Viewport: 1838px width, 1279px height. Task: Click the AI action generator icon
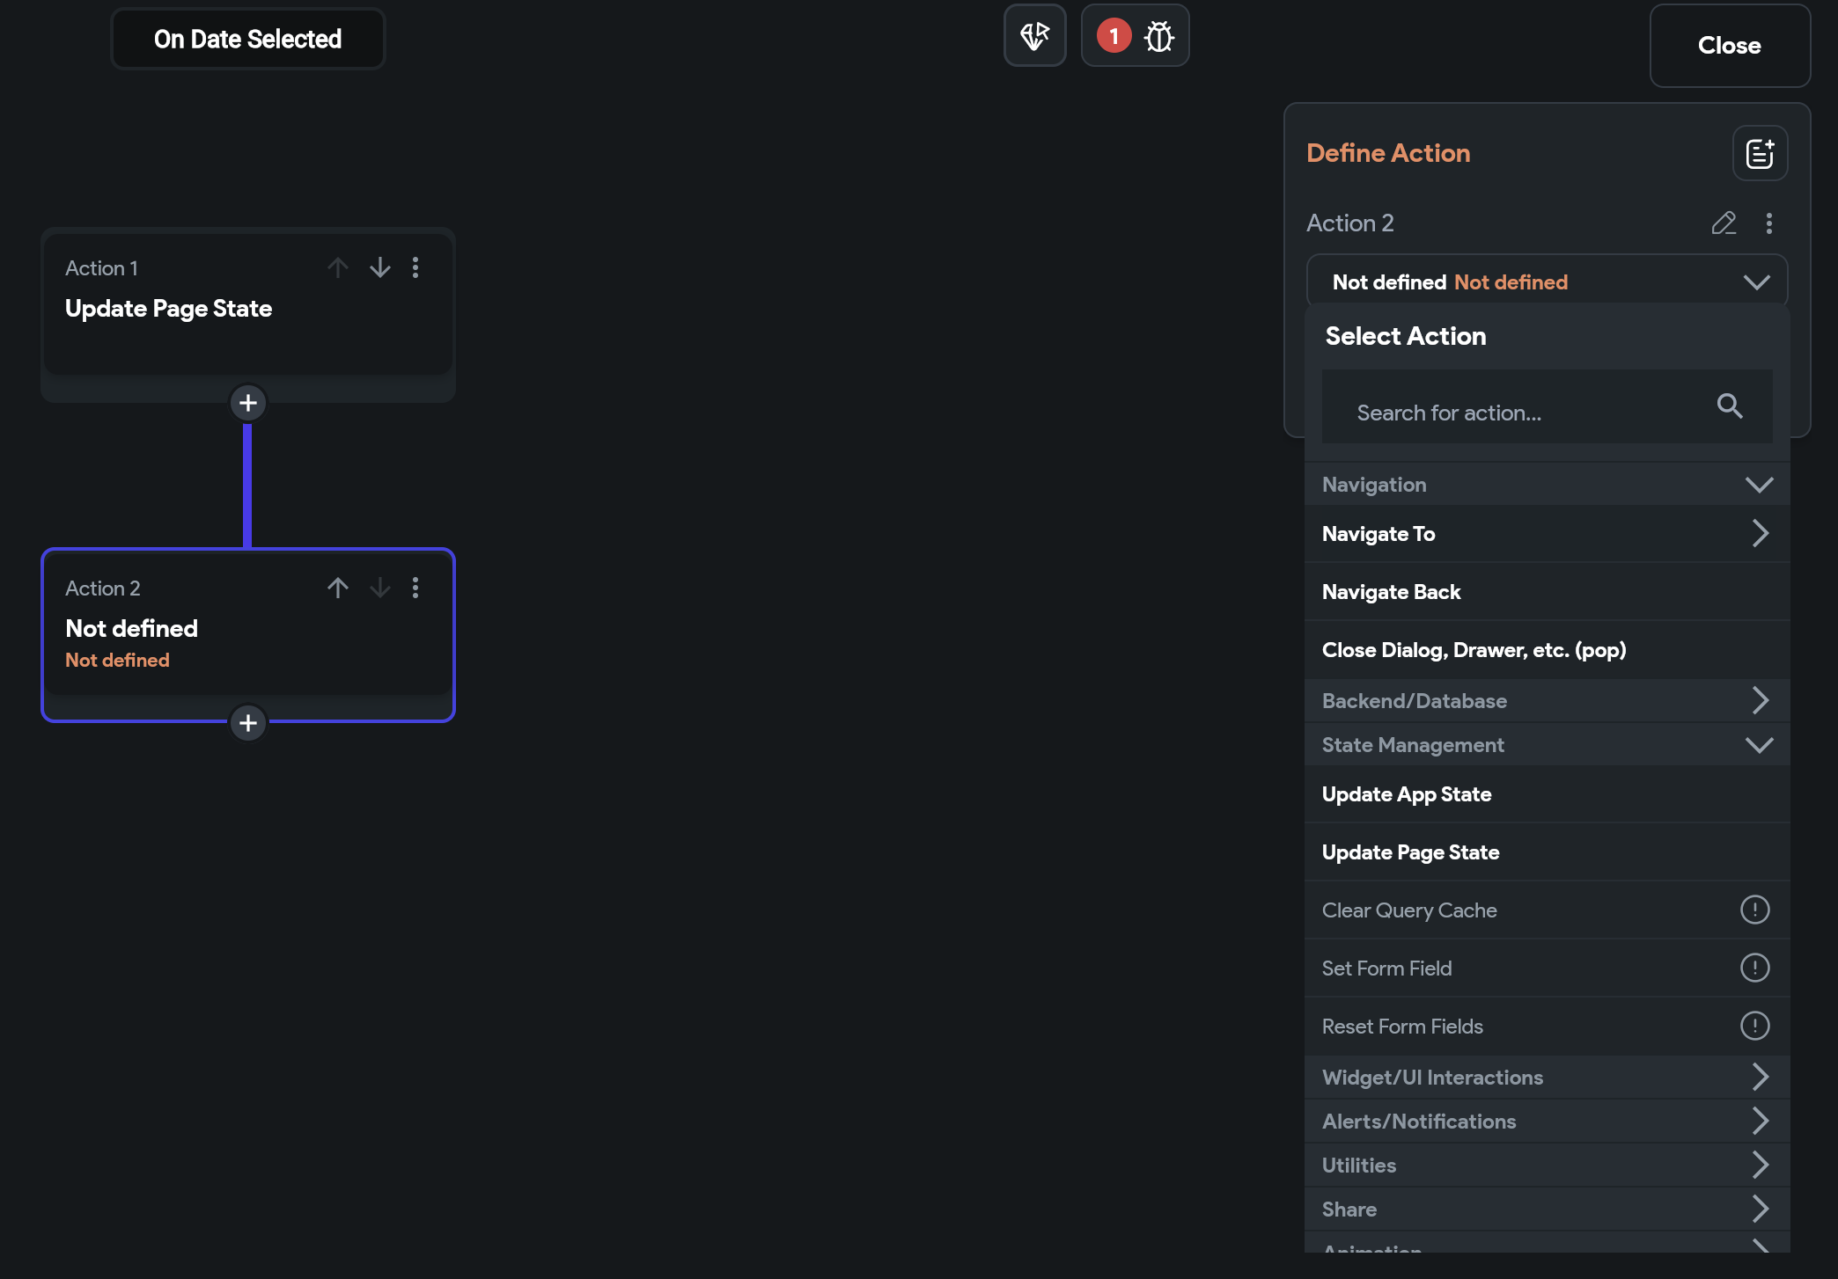coord(1034,36)
